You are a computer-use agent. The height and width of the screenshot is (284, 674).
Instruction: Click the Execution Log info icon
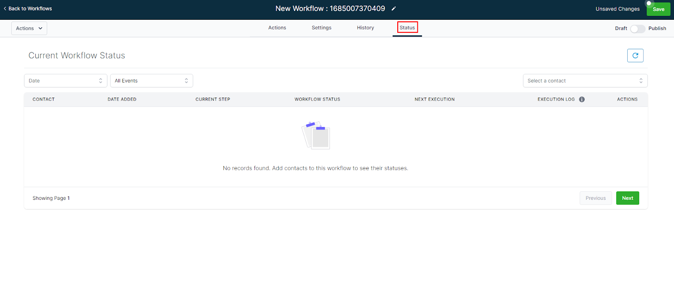pyautogui.click(x=582, y=100)
